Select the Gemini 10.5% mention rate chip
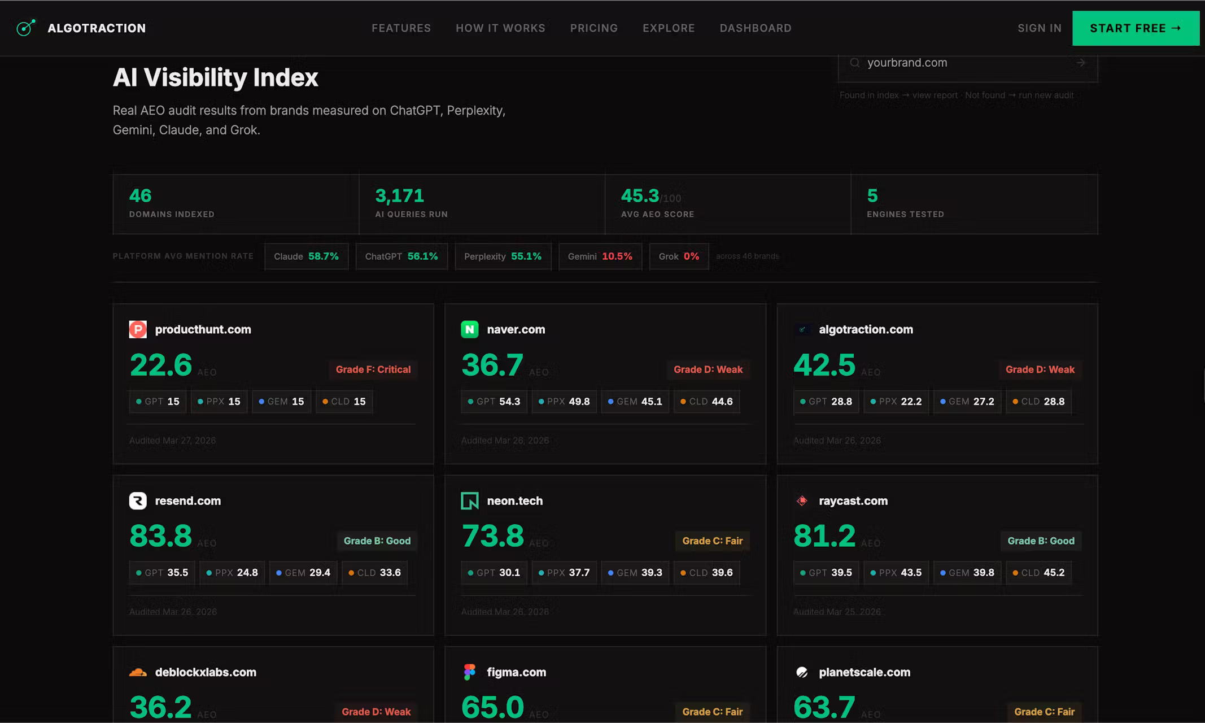This screenshot has width=1205, height=723. click(x=600, y=256)
